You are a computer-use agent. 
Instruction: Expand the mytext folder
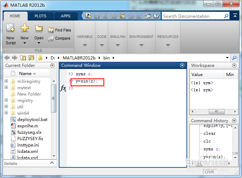pyautogui.click(x=6, y=87)
